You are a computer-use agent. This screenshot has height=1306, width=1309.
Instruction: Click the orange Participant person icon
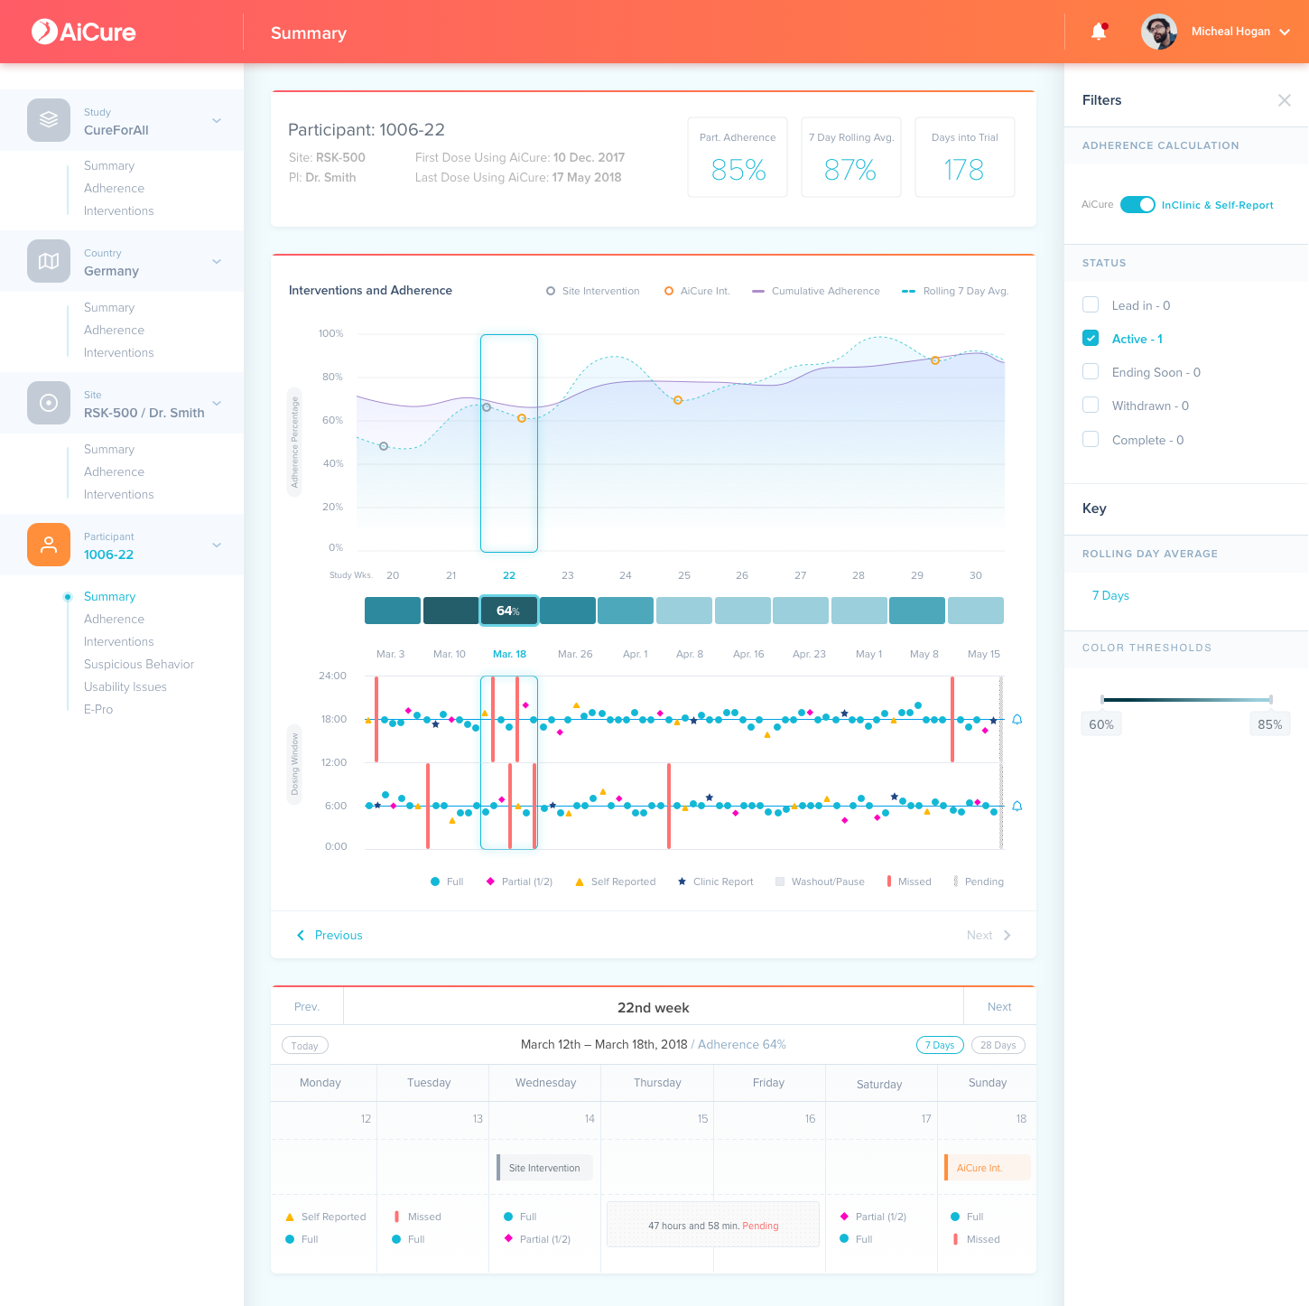tap(49, 545)
